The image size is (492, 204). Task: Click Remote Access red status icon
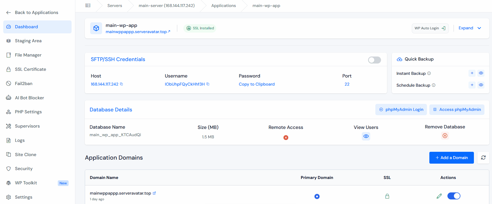click(286, 138)
